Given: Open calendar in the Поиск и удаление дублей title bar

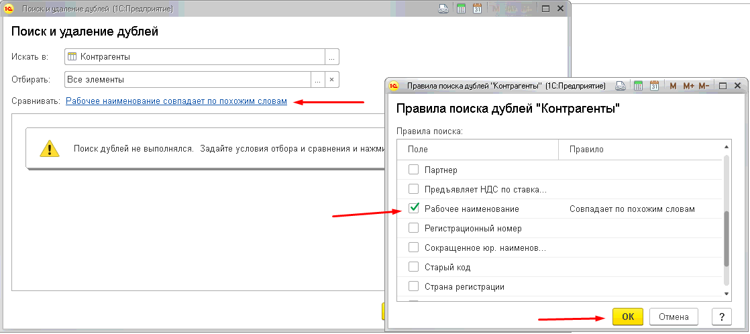Looking at the screenshot, I should [477, 9].
